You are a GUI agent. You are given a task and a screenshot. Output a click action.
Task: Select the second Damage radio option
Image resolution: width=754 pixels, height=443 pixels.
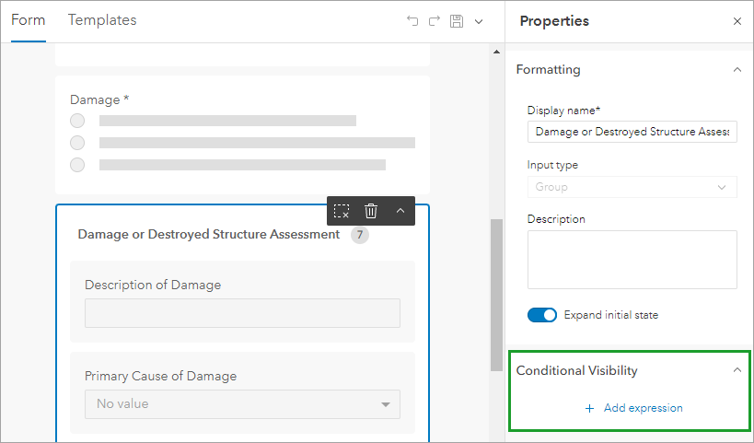77,143
